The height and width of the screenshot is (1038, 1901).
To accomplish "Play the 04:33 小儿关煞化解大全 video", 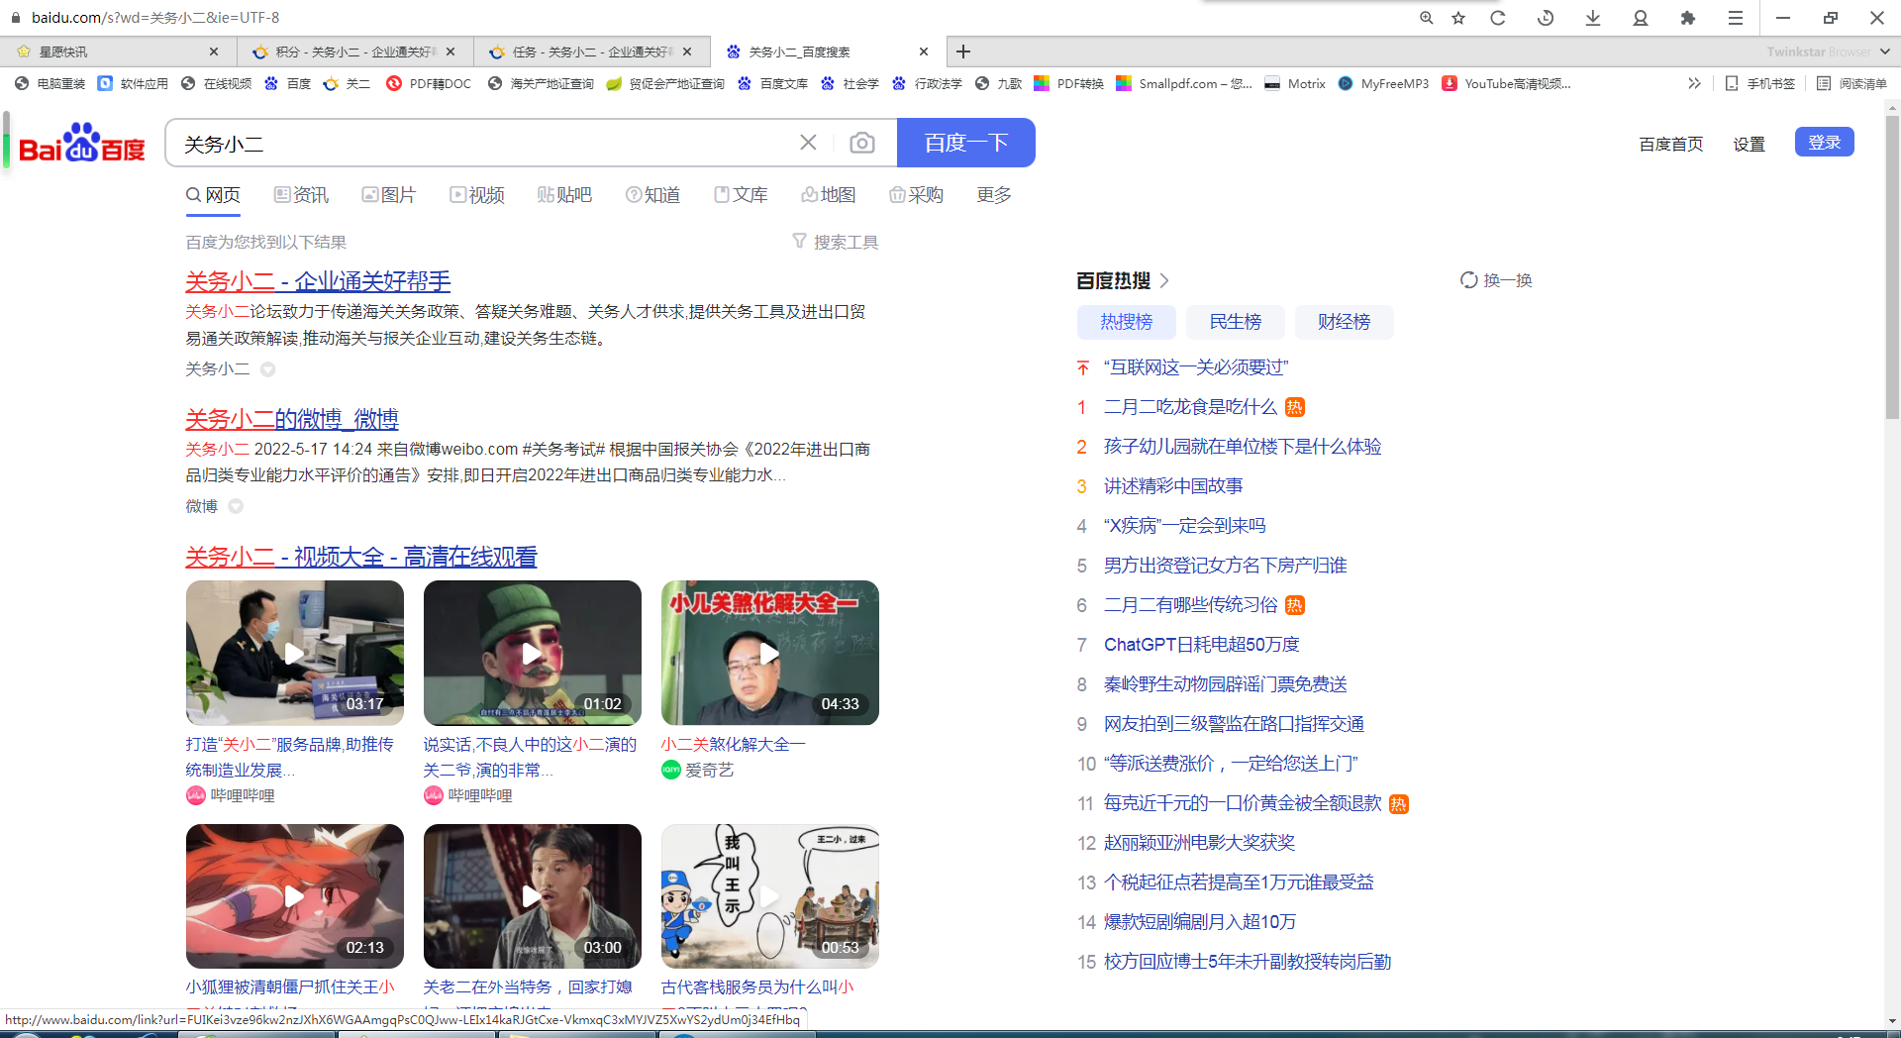I will click(x=770, y=653).
